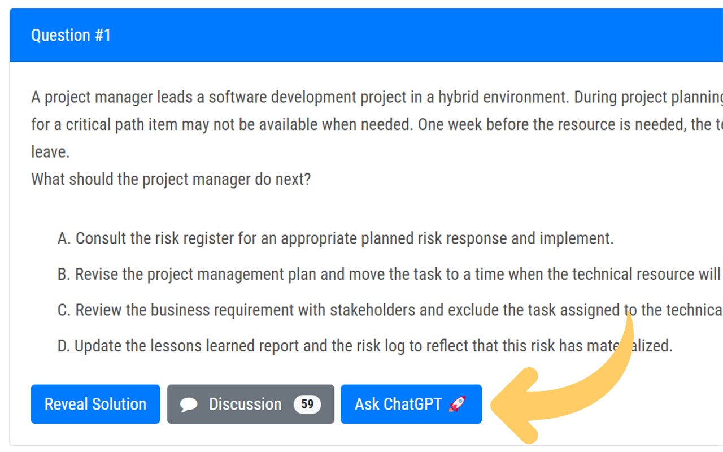
Task: Click "What should the project manager do next?"
Action: coord(171,179)
